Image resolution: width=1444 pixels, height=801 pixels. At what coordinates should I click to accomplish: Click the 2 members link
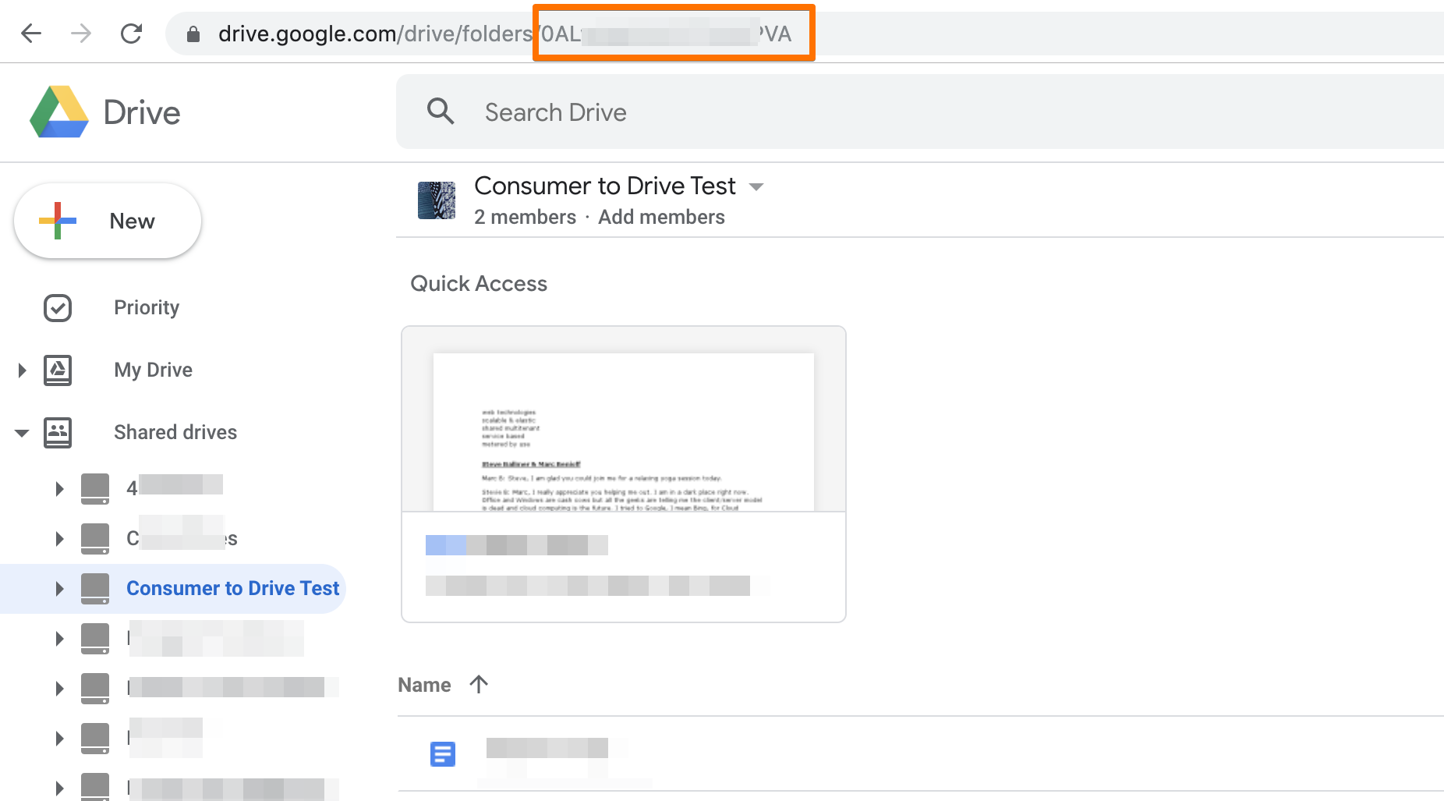point(525,217)
